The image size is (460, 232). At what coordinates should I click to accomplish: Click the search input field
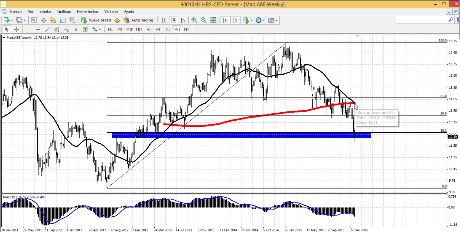pos(422,20)
